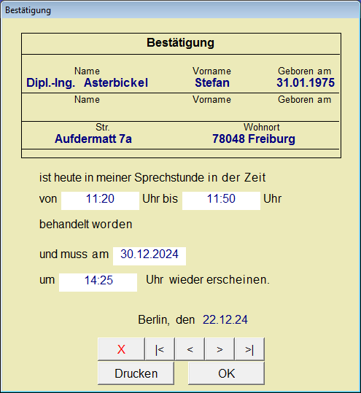Click the return time field 14:25
The width and height of the screenshot is (361, 393).
(98, 282)
